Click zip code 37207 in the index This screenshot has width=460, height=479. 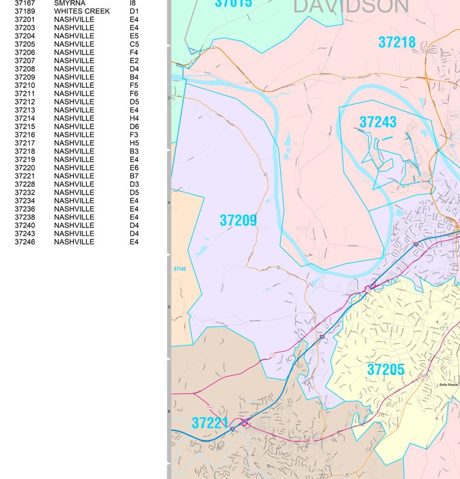point(25,61)
